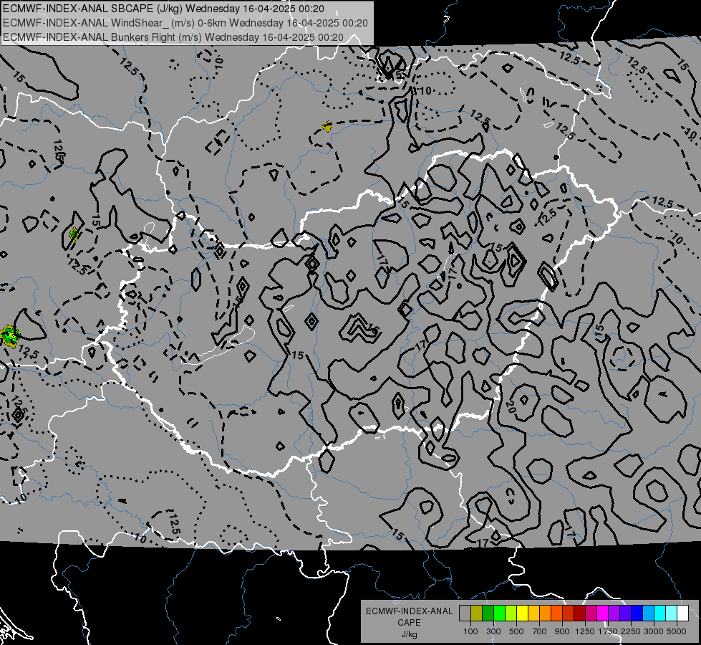Click the 100 legend tick label
701x645 pixels.
(470, 631)
